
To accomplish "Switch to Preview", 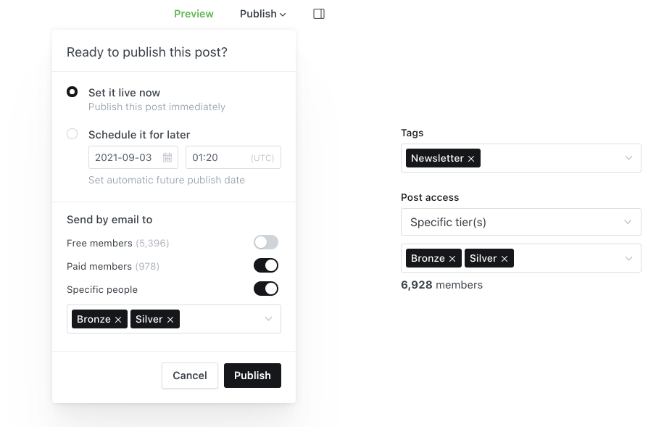I will (x=194, y=14).
